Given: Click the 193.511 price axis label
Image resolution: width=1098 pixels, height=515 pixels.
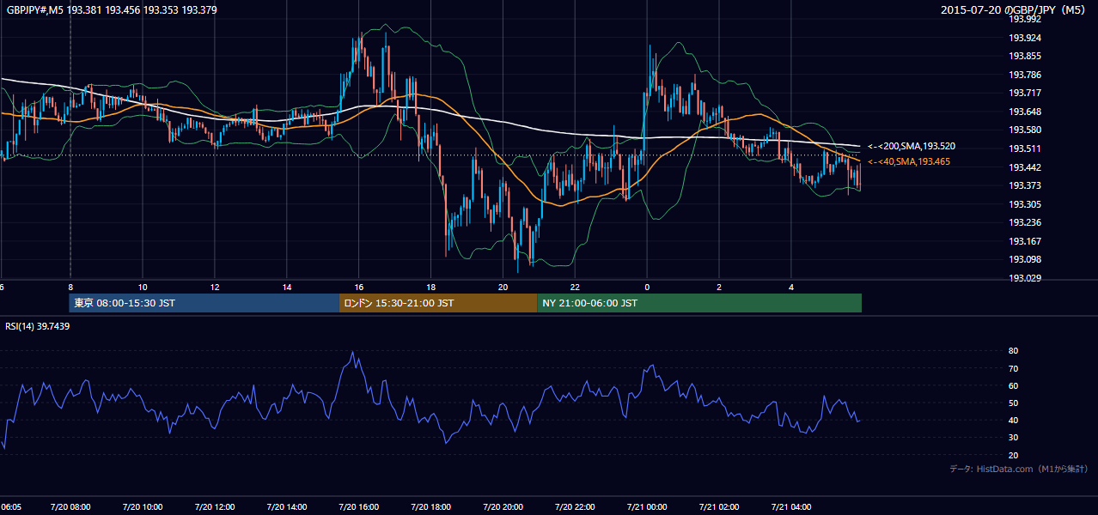Looking at the screenshot, I should 1024,148.
